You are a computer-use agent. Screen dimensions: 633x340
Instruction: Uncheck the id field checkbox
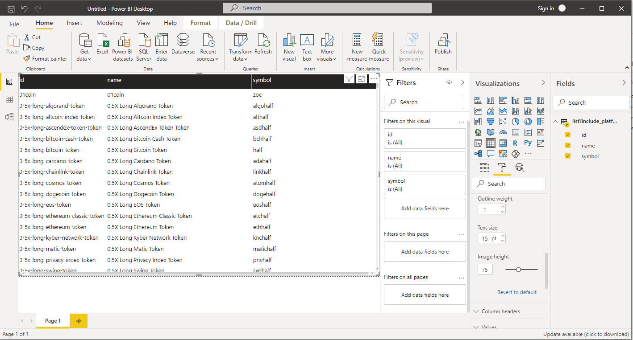568,135
